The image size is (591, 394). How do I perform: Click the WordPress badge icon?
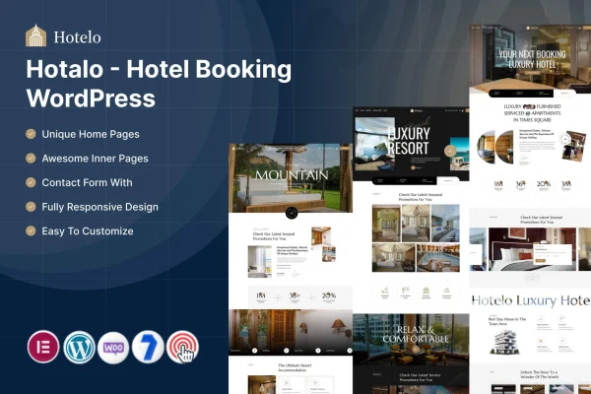79,347
